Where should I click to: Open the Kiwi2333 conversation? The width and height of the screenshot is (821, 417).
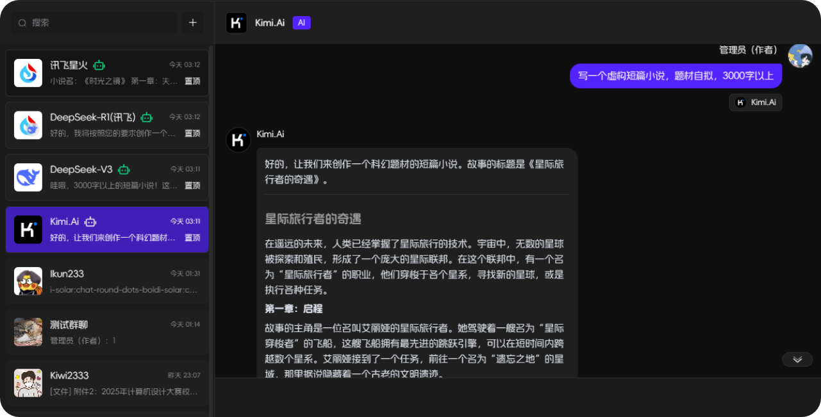107,383
